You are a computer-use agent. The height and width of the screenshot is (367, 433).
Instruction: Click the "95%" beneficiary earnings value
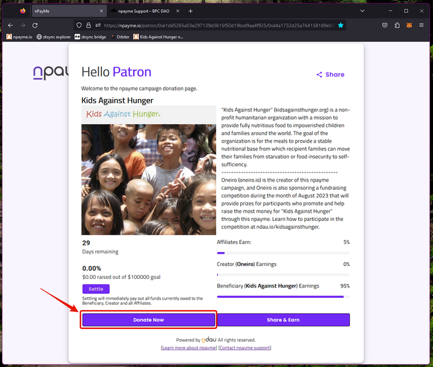(345, 286)
